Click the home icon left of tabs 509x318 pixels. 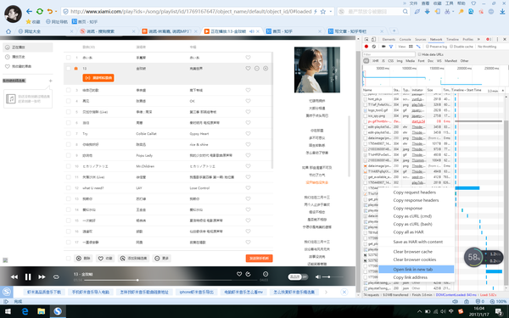pyautogui.click(x=8, y=31)
